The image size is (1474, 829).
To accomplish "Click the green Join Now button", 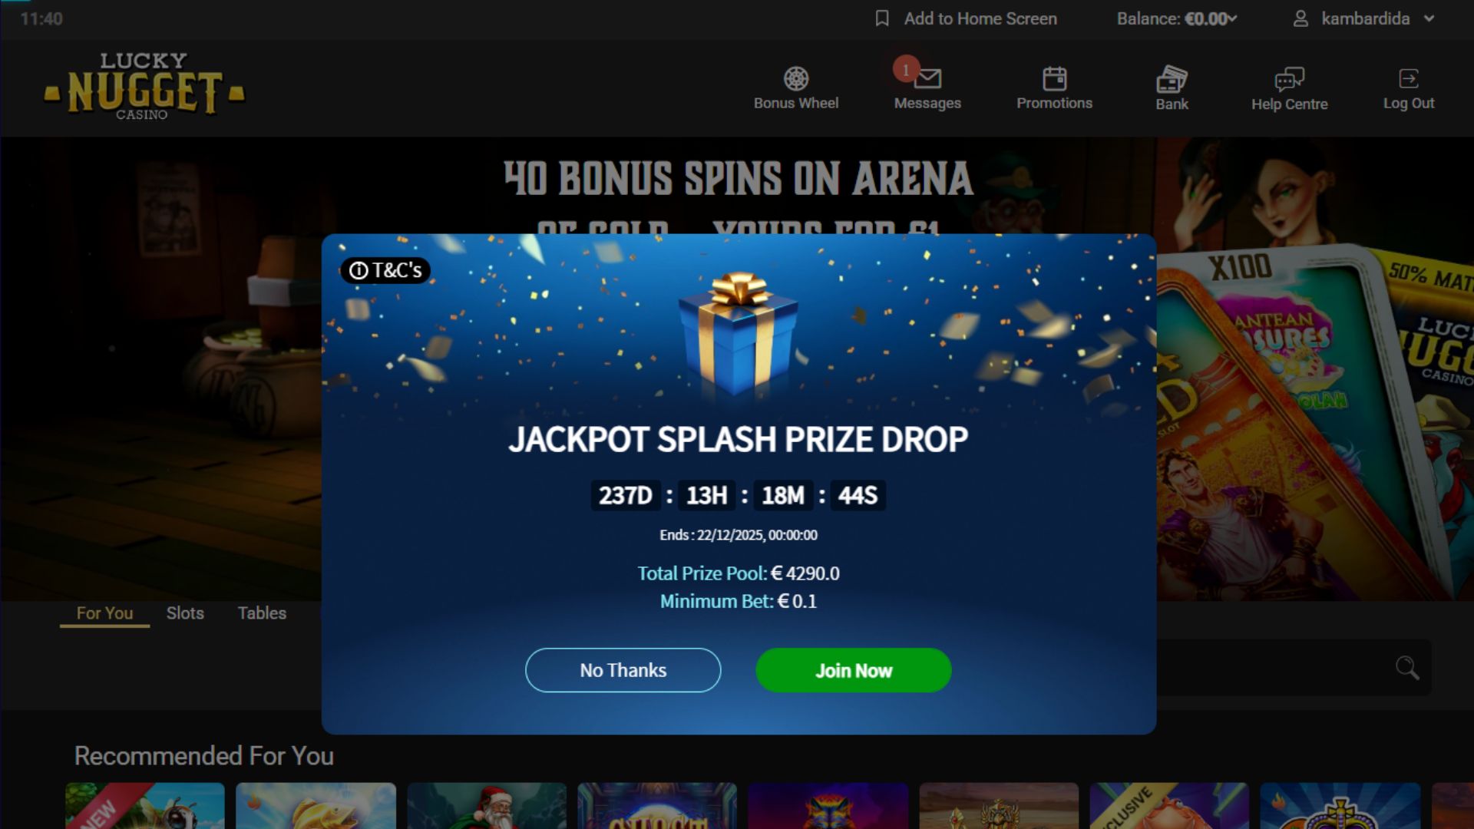I will [854, 670].
